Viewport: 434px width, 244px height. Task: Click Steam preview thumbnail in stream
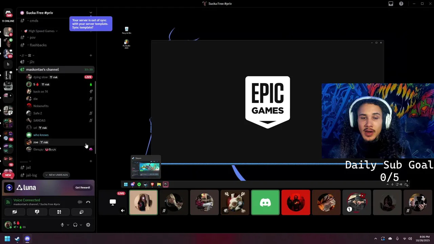pos(146,167)
